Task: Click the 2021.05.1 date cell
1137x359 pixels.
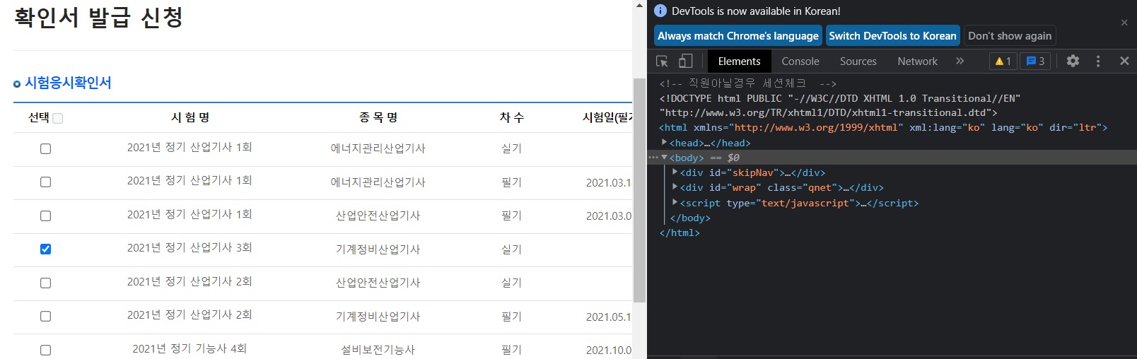Action: click(x=609, y=317)
